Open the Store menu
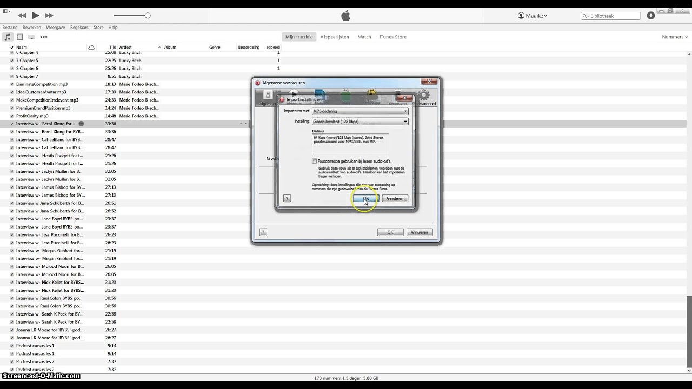Image resolution: width=692 pixels, height=389 pixels. click(x=98, y=28)
